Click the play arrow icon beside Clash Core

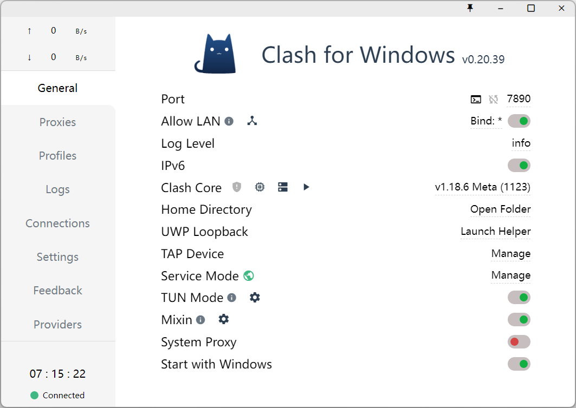click(306, 187)
